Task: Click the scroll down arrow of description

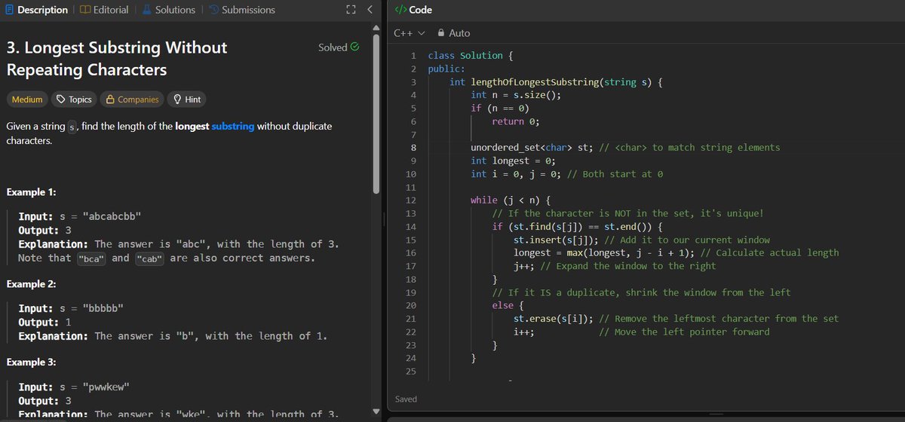Action: (378, 413)
